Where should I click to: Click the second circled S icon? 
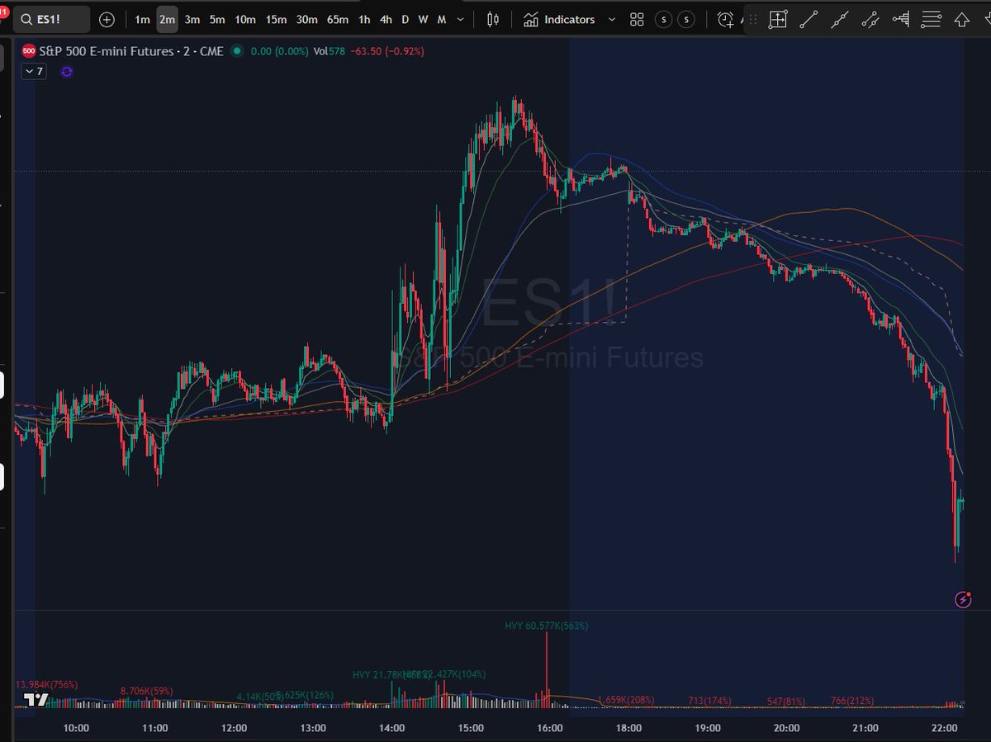(686, 19)
